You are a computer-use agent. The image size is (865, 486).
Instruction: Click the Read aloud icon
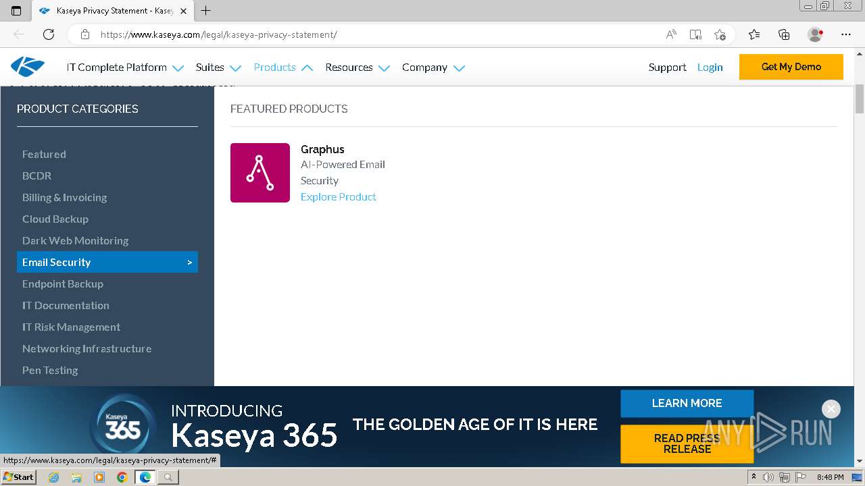(x=671, y=34)
